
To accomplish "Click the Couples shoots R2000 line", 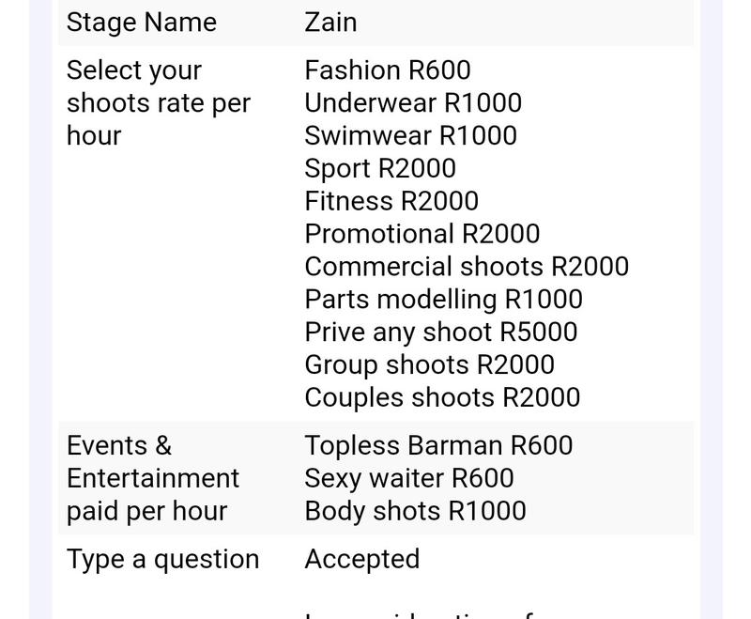I will tap(442, 397).
